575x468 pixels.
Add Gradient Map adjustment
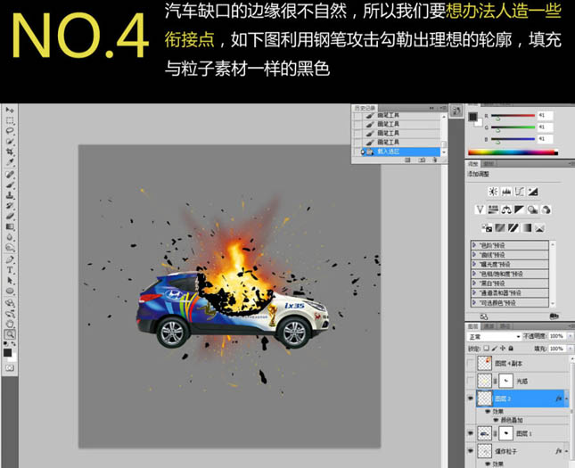click(x=527, y=228)
